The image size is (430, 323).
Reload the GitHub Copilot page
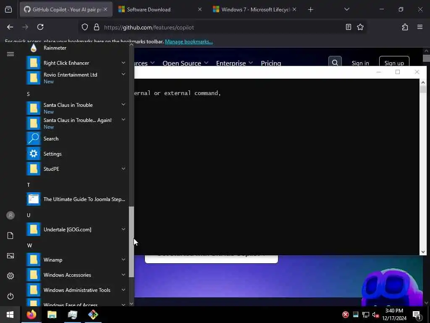click(40, 27)
